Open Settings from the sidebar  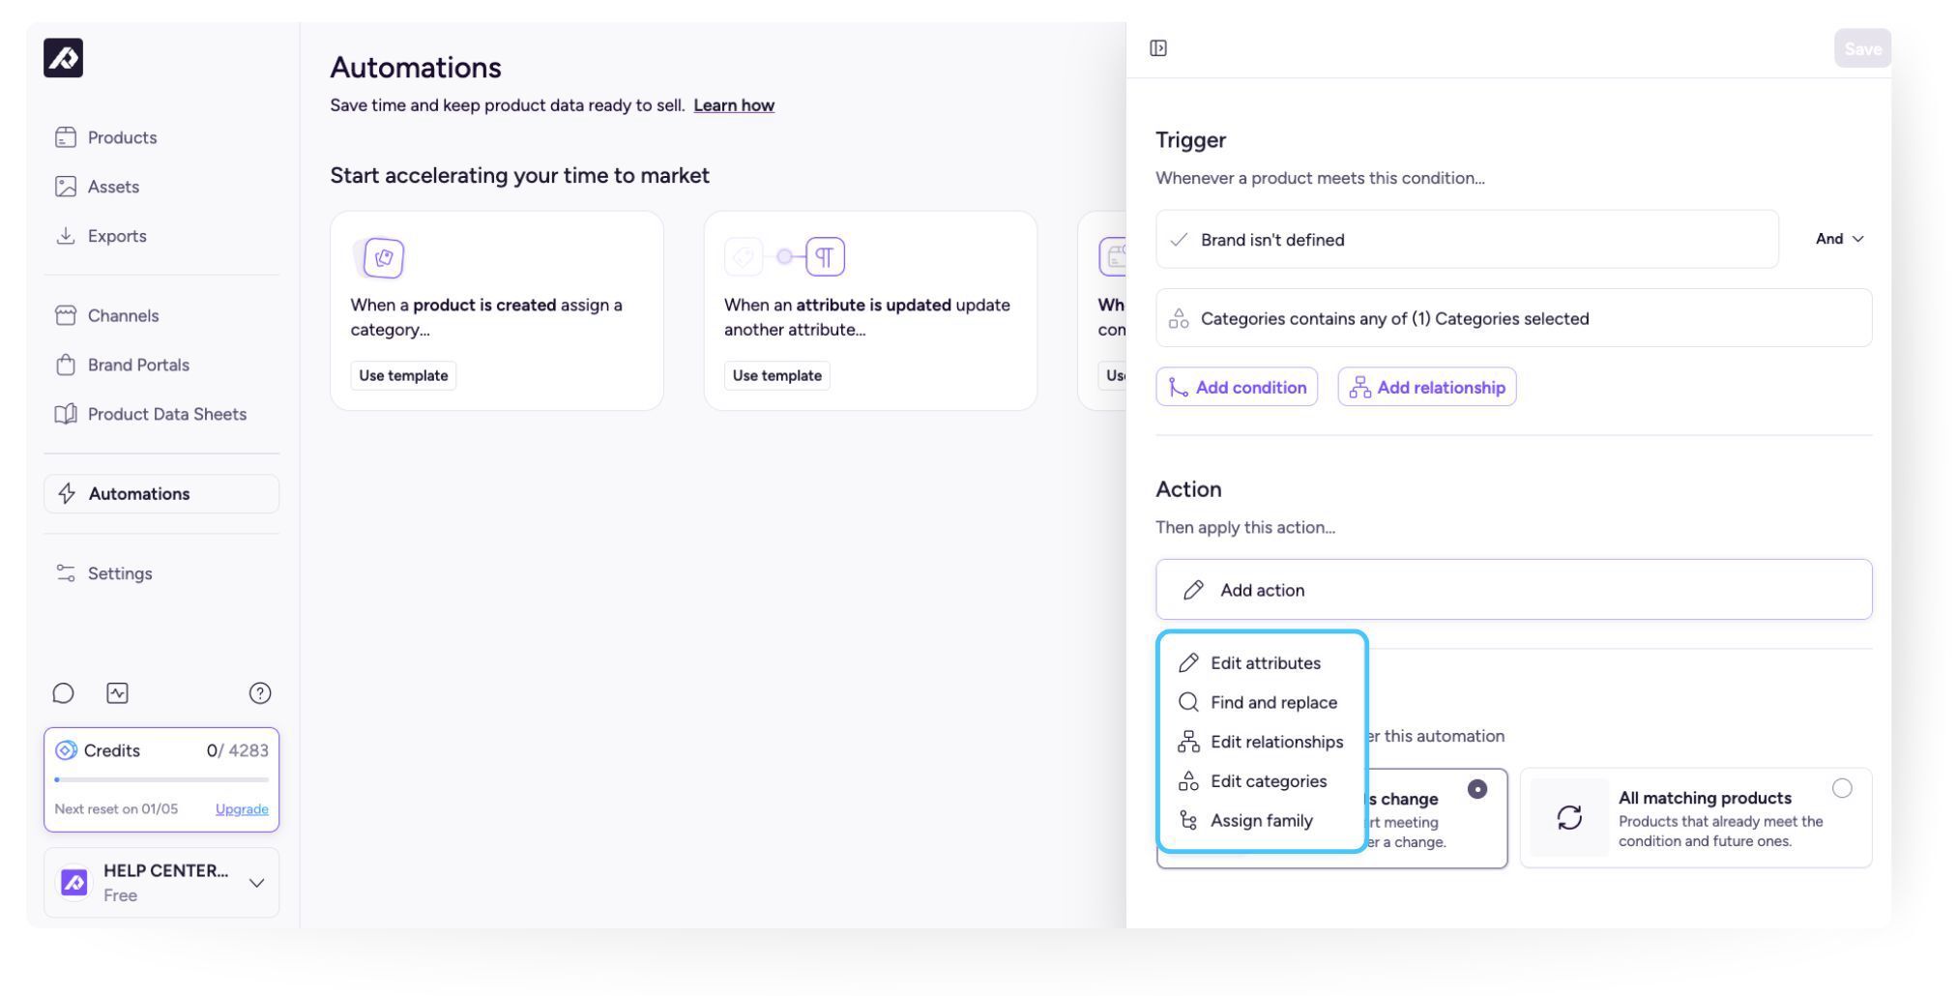pyautogui.click(x=103, y=573)
